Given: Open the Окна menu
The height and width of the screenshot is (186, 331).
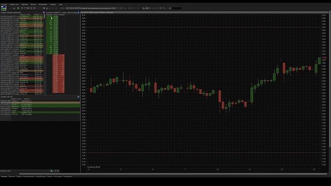Looking at the screenshot, I should pos(61,5).
